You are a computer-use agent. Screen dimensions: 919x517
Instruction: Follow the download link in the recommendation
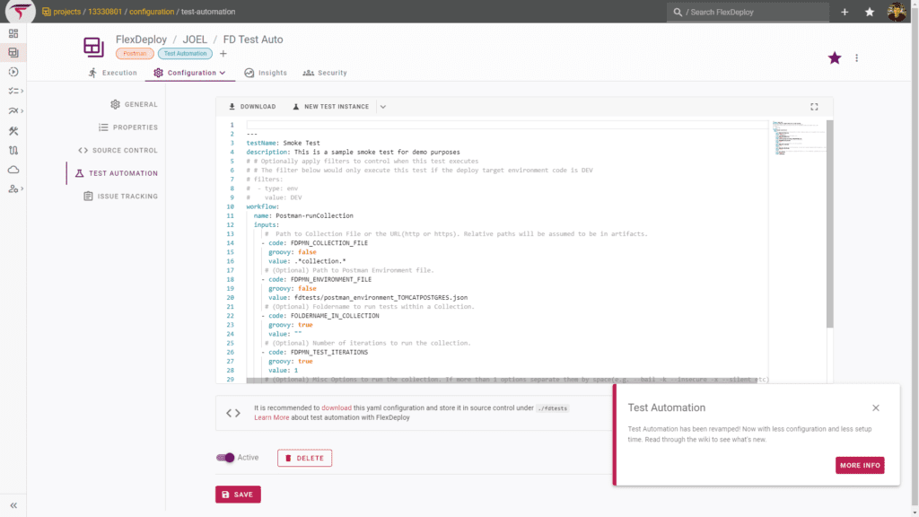[337, 408]
